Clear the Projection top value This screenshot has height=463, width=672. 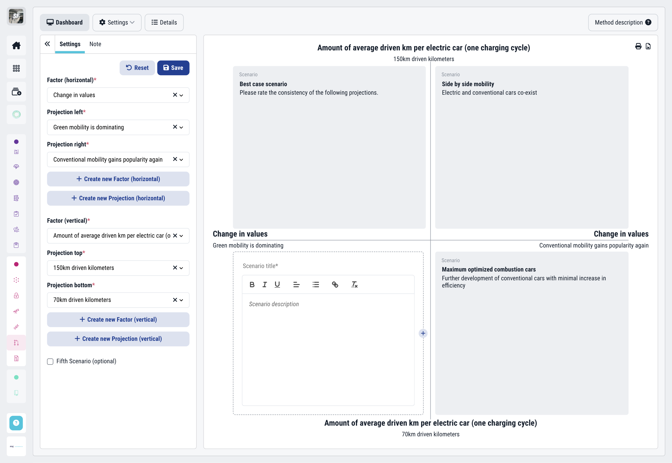pos(175,268)
